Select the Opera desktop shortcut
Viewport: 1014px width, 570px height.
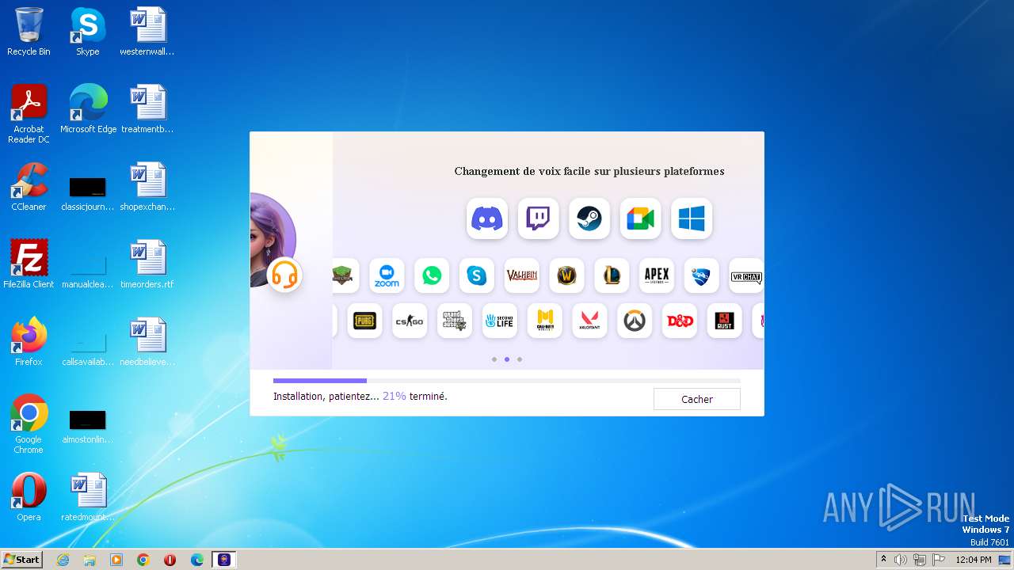tap(29, 497)
